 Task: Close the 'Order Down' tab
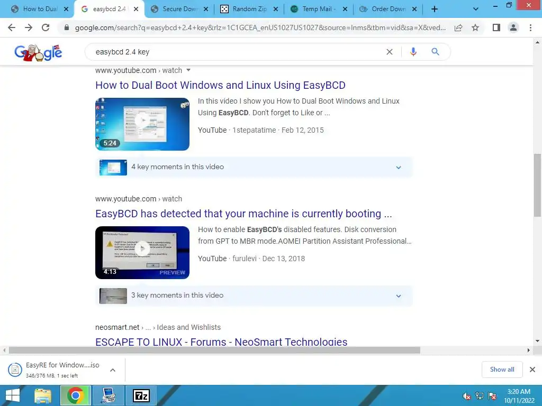[414, 9]
